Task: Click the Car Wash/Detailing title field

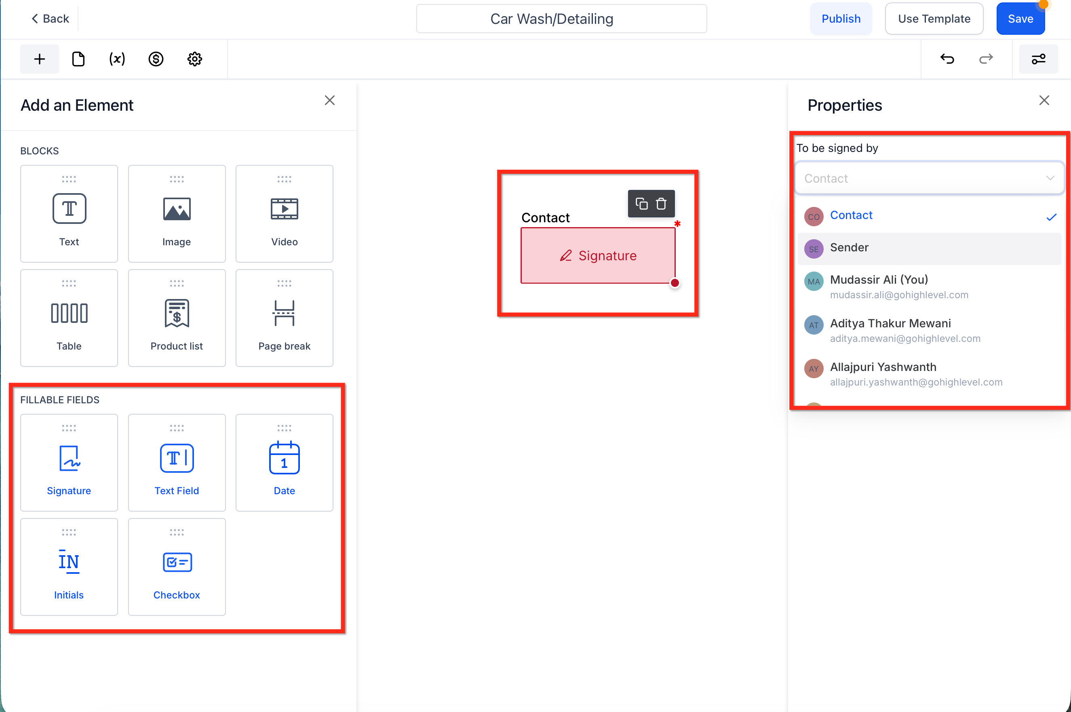Action: [x=561, y=19]
